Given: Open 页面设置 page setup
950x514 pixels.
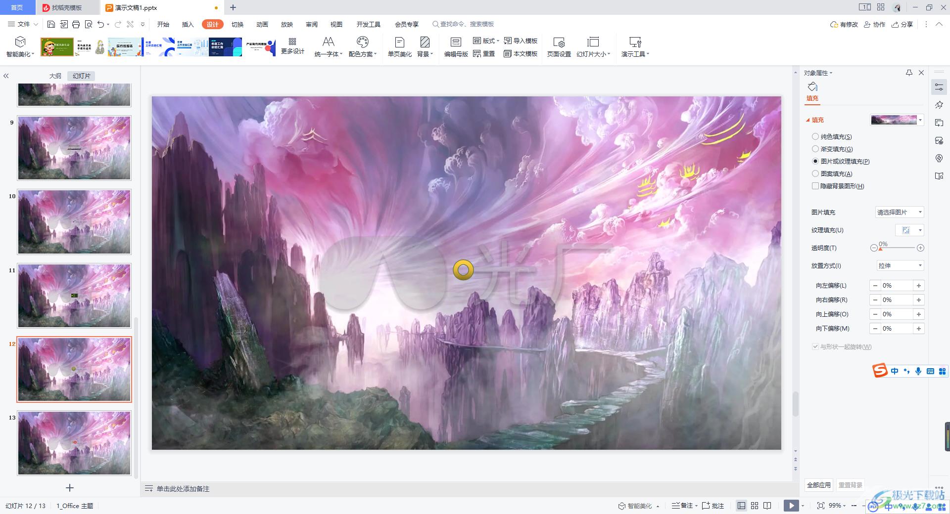Looking at the screenshot, I should (x=559, y=47).
